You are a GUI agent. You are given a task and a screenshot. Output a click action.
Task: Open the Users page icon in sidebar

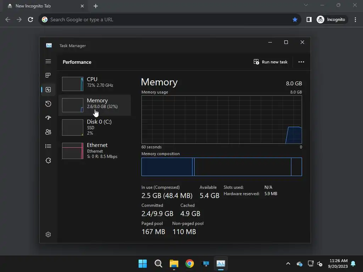(x=48, y=132)
